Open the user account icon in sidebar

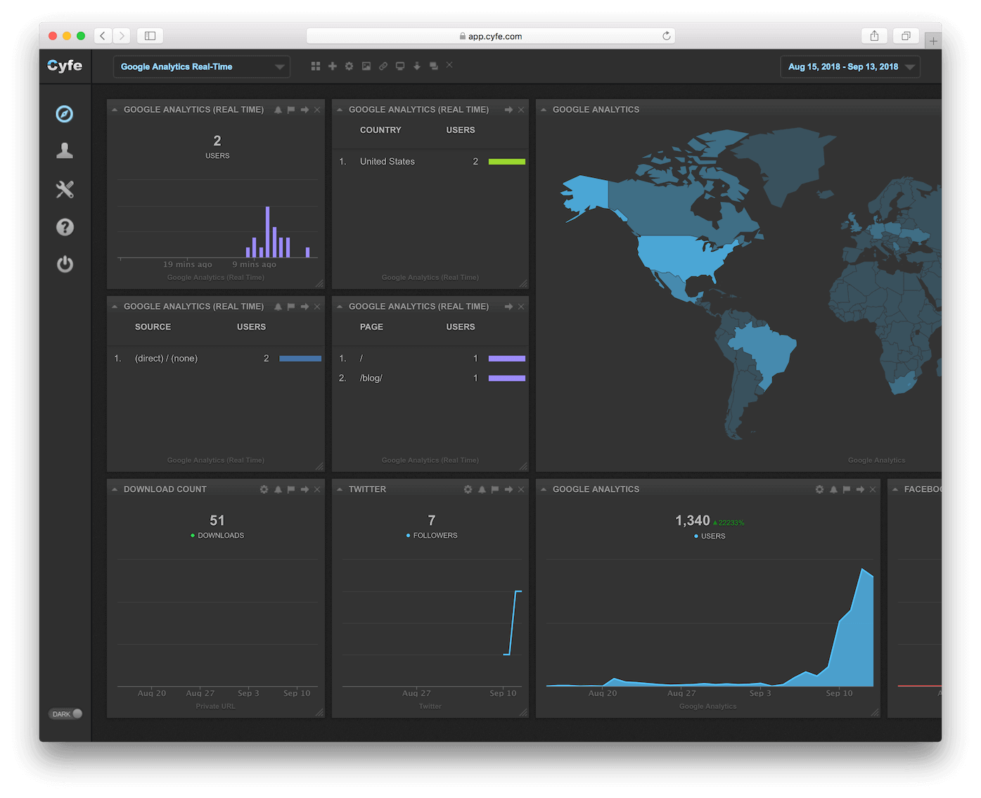click(x=65, y=150)
